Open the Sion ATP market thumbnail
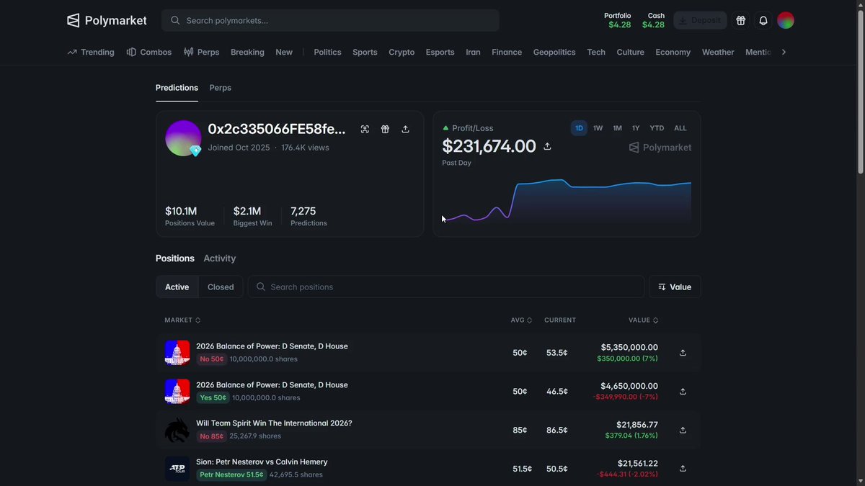865x486 pixels. coord(177,469)
